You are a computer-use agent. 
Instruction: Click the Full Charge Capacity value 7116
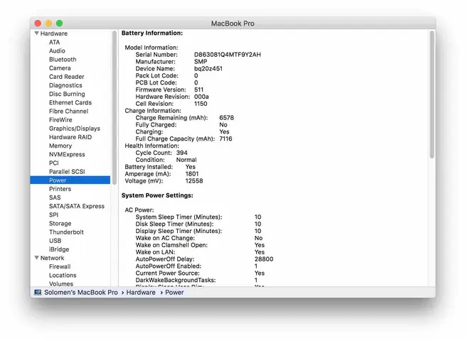(226, 139)
